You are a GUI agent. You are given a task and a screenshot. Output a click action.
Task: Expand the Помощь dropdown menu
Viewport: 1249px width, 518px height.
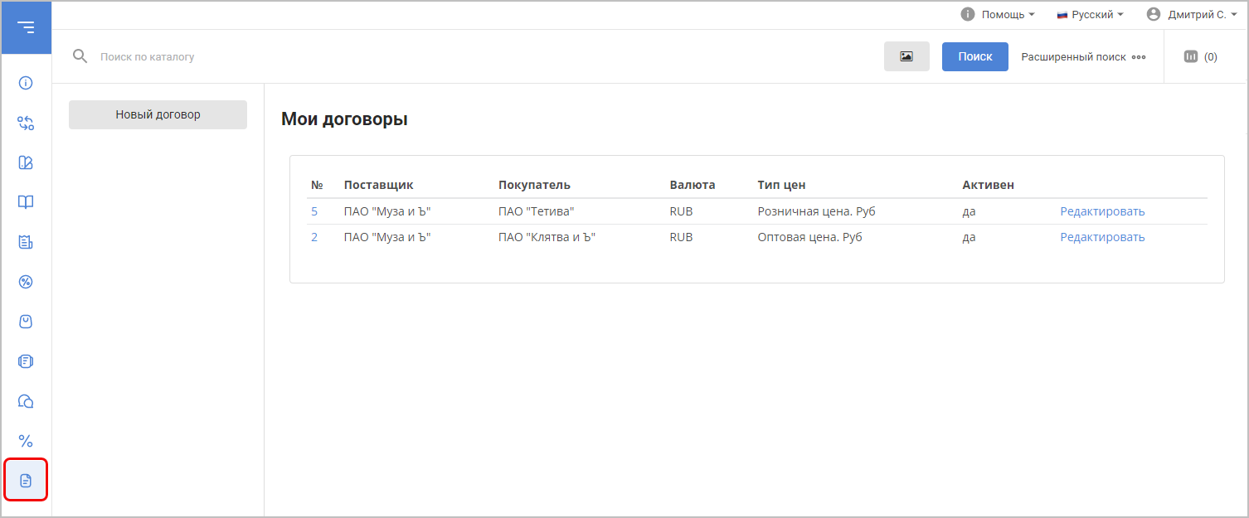tap(998, 15)
